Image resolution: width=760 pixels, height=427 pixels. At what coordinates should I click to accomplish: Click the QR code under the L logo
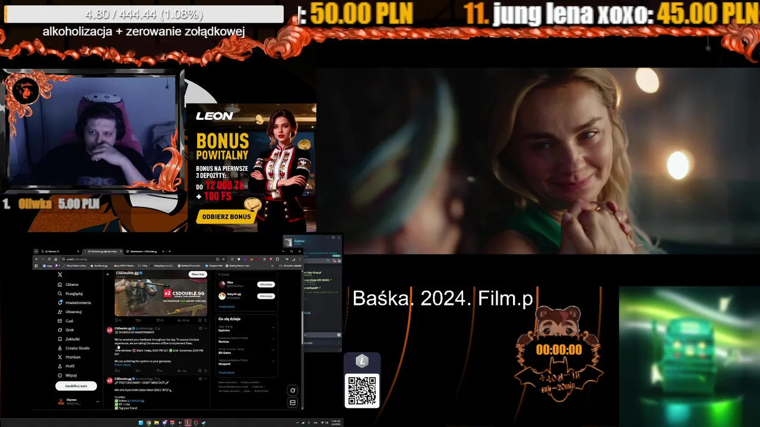coord(362,390)
